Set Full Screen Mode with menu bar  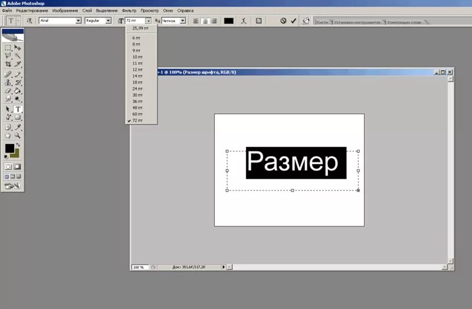(12, 177)
